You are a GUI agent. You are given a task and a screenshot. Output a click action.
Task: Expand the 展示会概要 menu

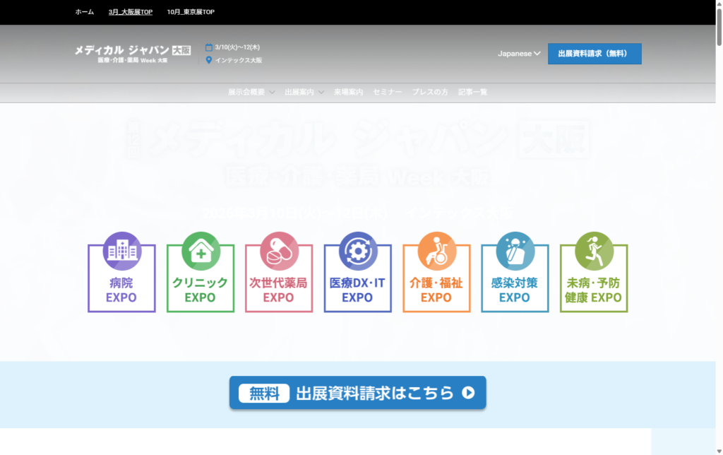pyautogui.click(x=251, y=92)
